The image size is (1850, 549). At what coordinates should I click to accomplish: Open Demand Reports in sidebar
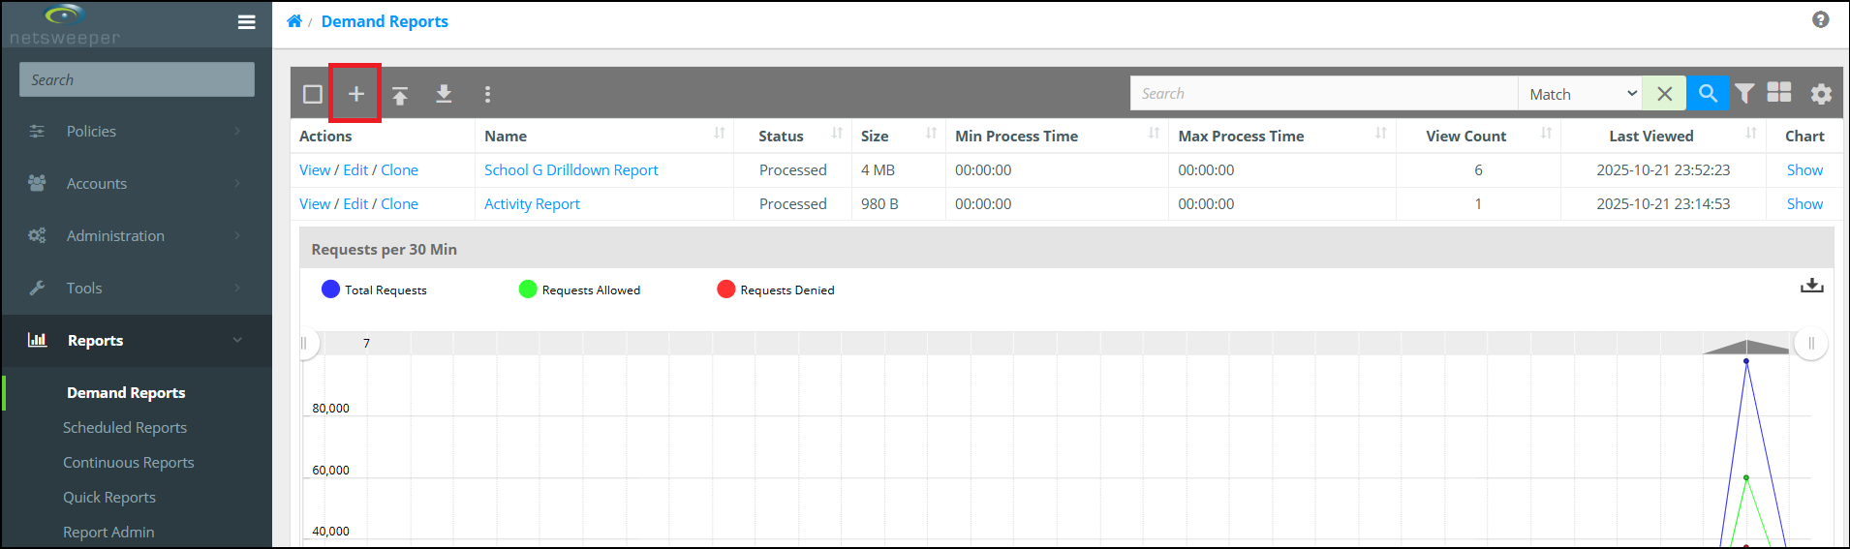coord(126,392)
